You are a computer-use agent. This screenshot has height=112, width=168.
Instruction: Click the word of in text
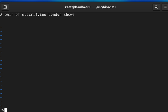click(x=18, y=15)
